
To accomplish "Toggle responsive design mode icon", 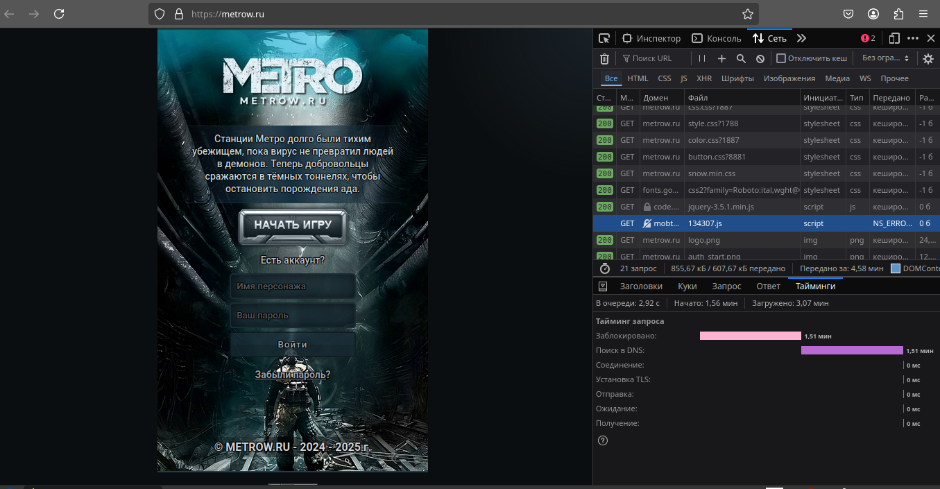I will [895, 38].
